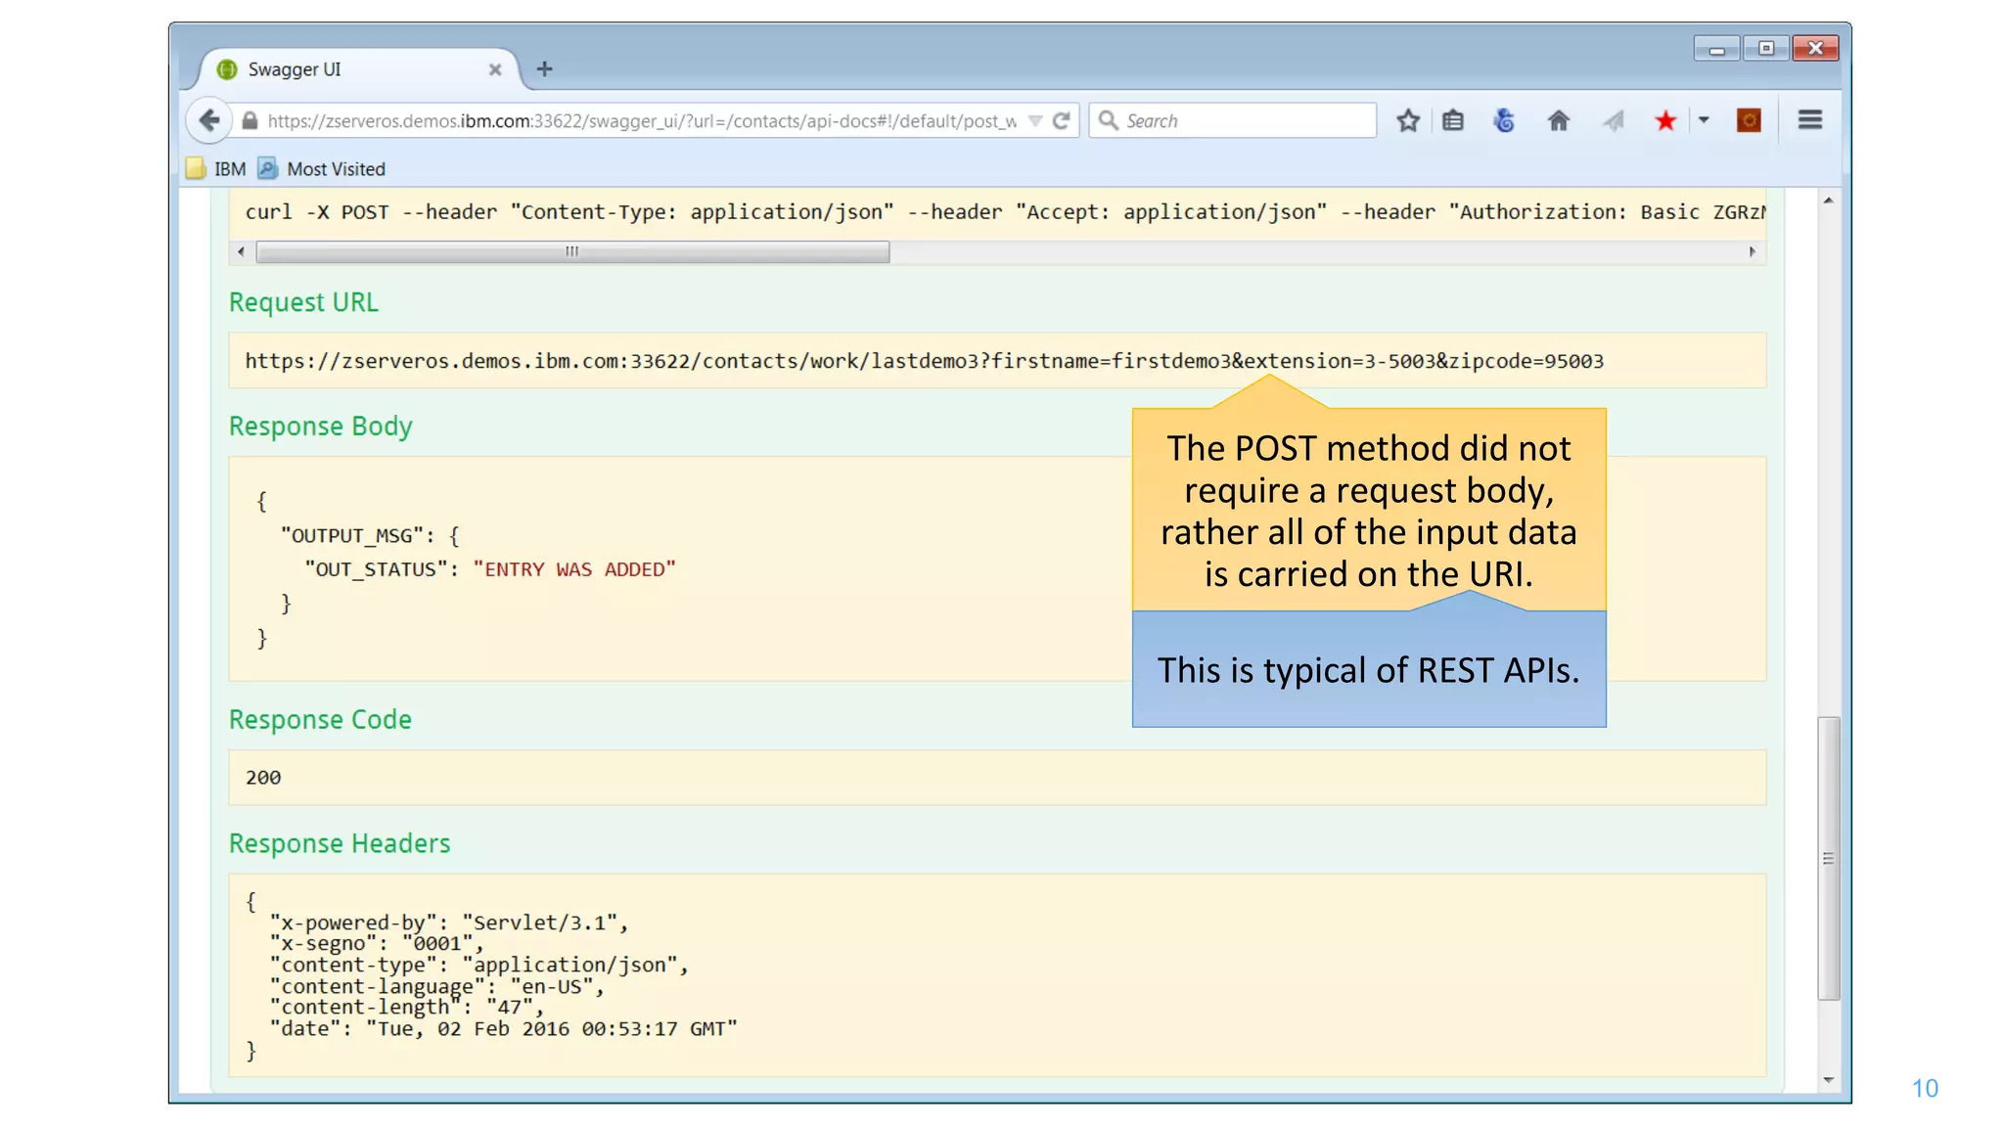Click the "ENTRY WAS ADDED" status value
This screenshot has width=2004, height=1127.
[x=574, y=569]
